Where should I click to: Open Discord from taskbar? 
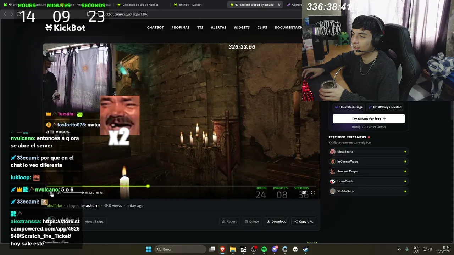pyautogui.click(x=275, y=249)
